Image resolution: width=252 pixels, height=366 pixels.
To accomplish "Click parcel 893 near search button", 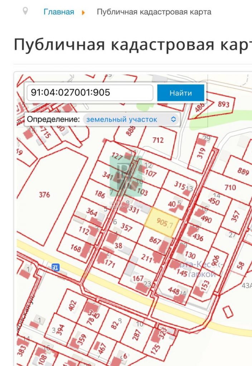I will point(223,104).
